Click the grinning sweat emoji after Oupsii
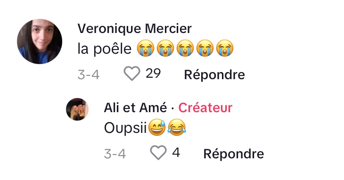Screen dimensions: 344x180 click(157, 127)
